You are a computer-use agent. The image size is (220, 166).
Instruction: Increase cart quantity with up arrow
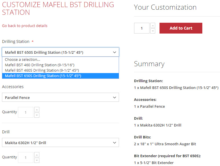coord(153,25)
